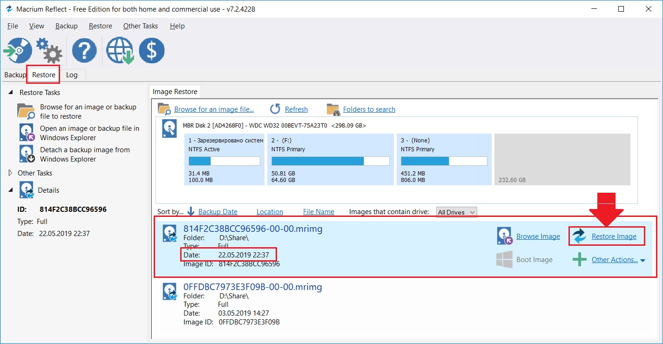The height and width of the screenshot is (344, 663).
Task: Click the Other Actions link
Action: pyautogui.click(x=615, y=260)
